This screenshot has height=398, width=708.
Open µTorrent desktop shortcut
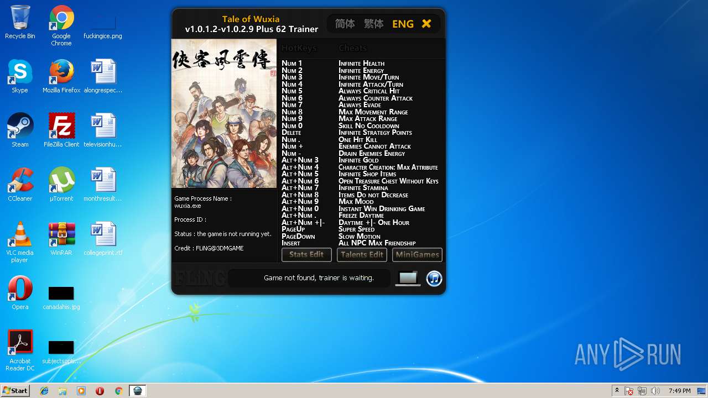tap(61, 185)
